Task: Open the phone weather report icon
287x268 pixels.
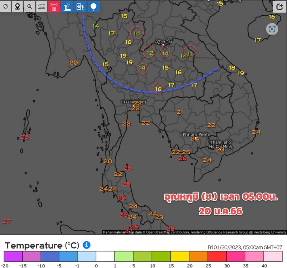Action: pos(80,6)
